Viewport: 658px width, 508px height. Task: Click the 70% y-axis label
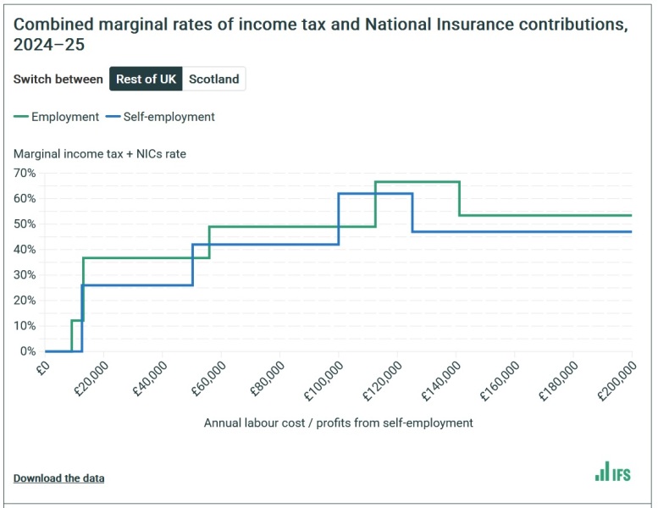[x=24, y=174]
